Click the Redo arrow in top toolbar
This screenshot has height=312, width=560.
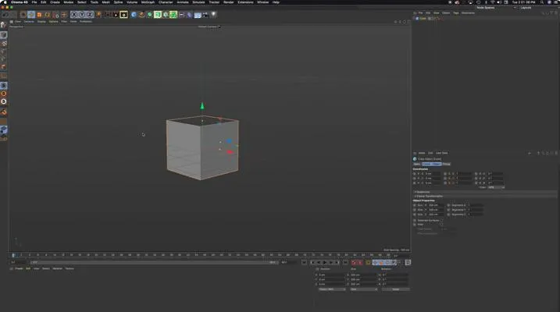13,15
